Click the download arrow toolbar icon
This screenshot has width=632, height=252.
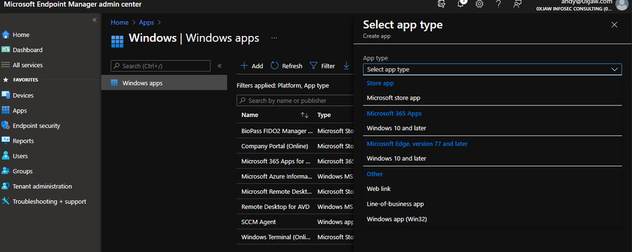(x=346, y=66)
